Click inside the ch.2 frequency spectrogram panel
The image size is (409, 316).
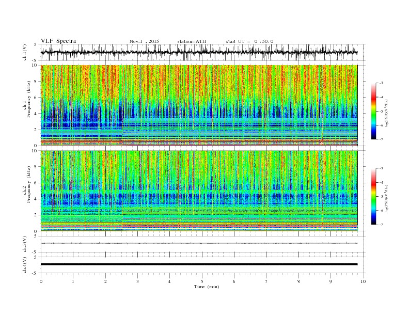[199, 191]
